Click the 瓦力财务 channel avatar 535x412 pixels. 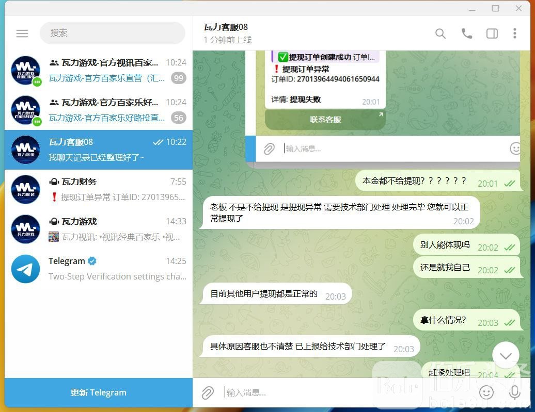pos(26,189)
